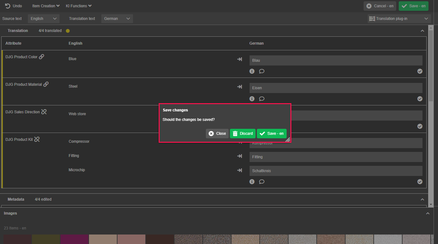Collapse the Translation section chevron

pyautogui.click(x=422, y=31)
